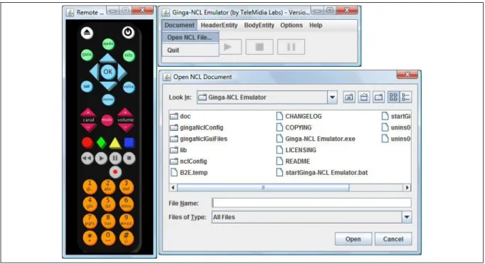Click the left arrow on remote
Screen dimensions: 485x264
[94, 72]
